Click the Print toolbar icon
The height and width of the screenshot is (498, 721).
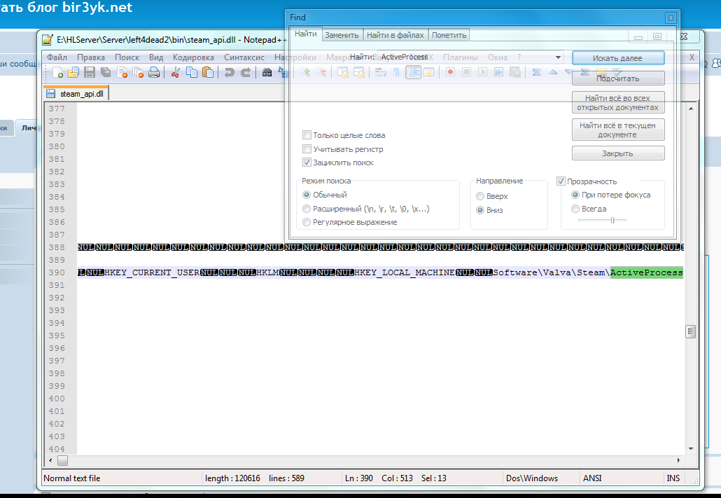click(x=154, y=72)
